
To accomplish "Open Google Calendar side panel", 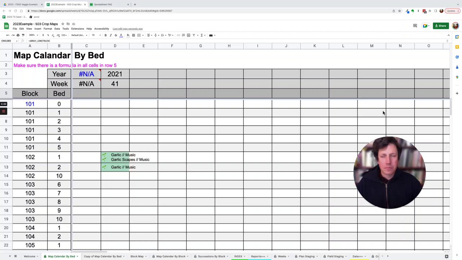I will point(457,37).
